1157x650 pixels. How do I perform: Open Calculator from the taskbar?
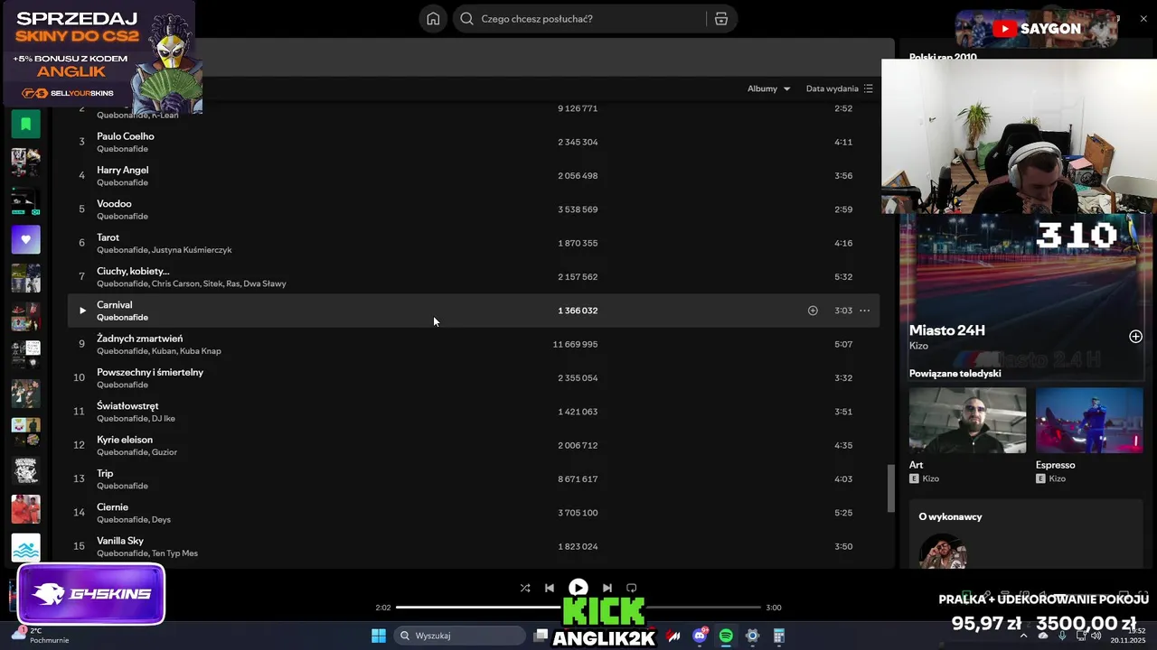[x=778, y=636]
